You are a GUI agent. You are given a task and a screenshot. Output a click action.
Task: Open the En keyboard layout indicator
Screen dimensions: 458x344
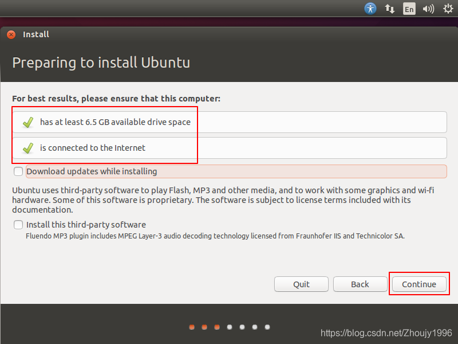pyautogui.click(x=409, y=9)
